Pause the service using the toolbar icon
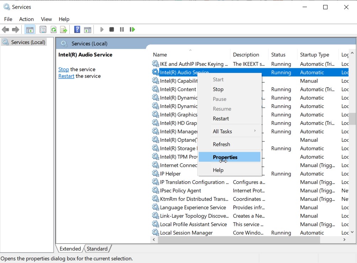Image resolution: width=357 pixels, height=263 pixels. point(122,29)
